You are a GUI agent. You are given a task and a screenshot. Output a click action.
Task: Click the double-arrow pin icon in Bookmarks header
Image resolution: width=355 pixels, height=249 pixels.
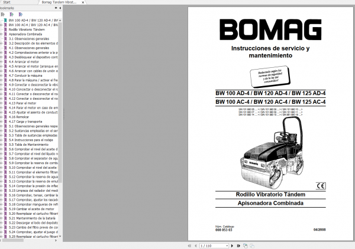(x=56, y=8)
